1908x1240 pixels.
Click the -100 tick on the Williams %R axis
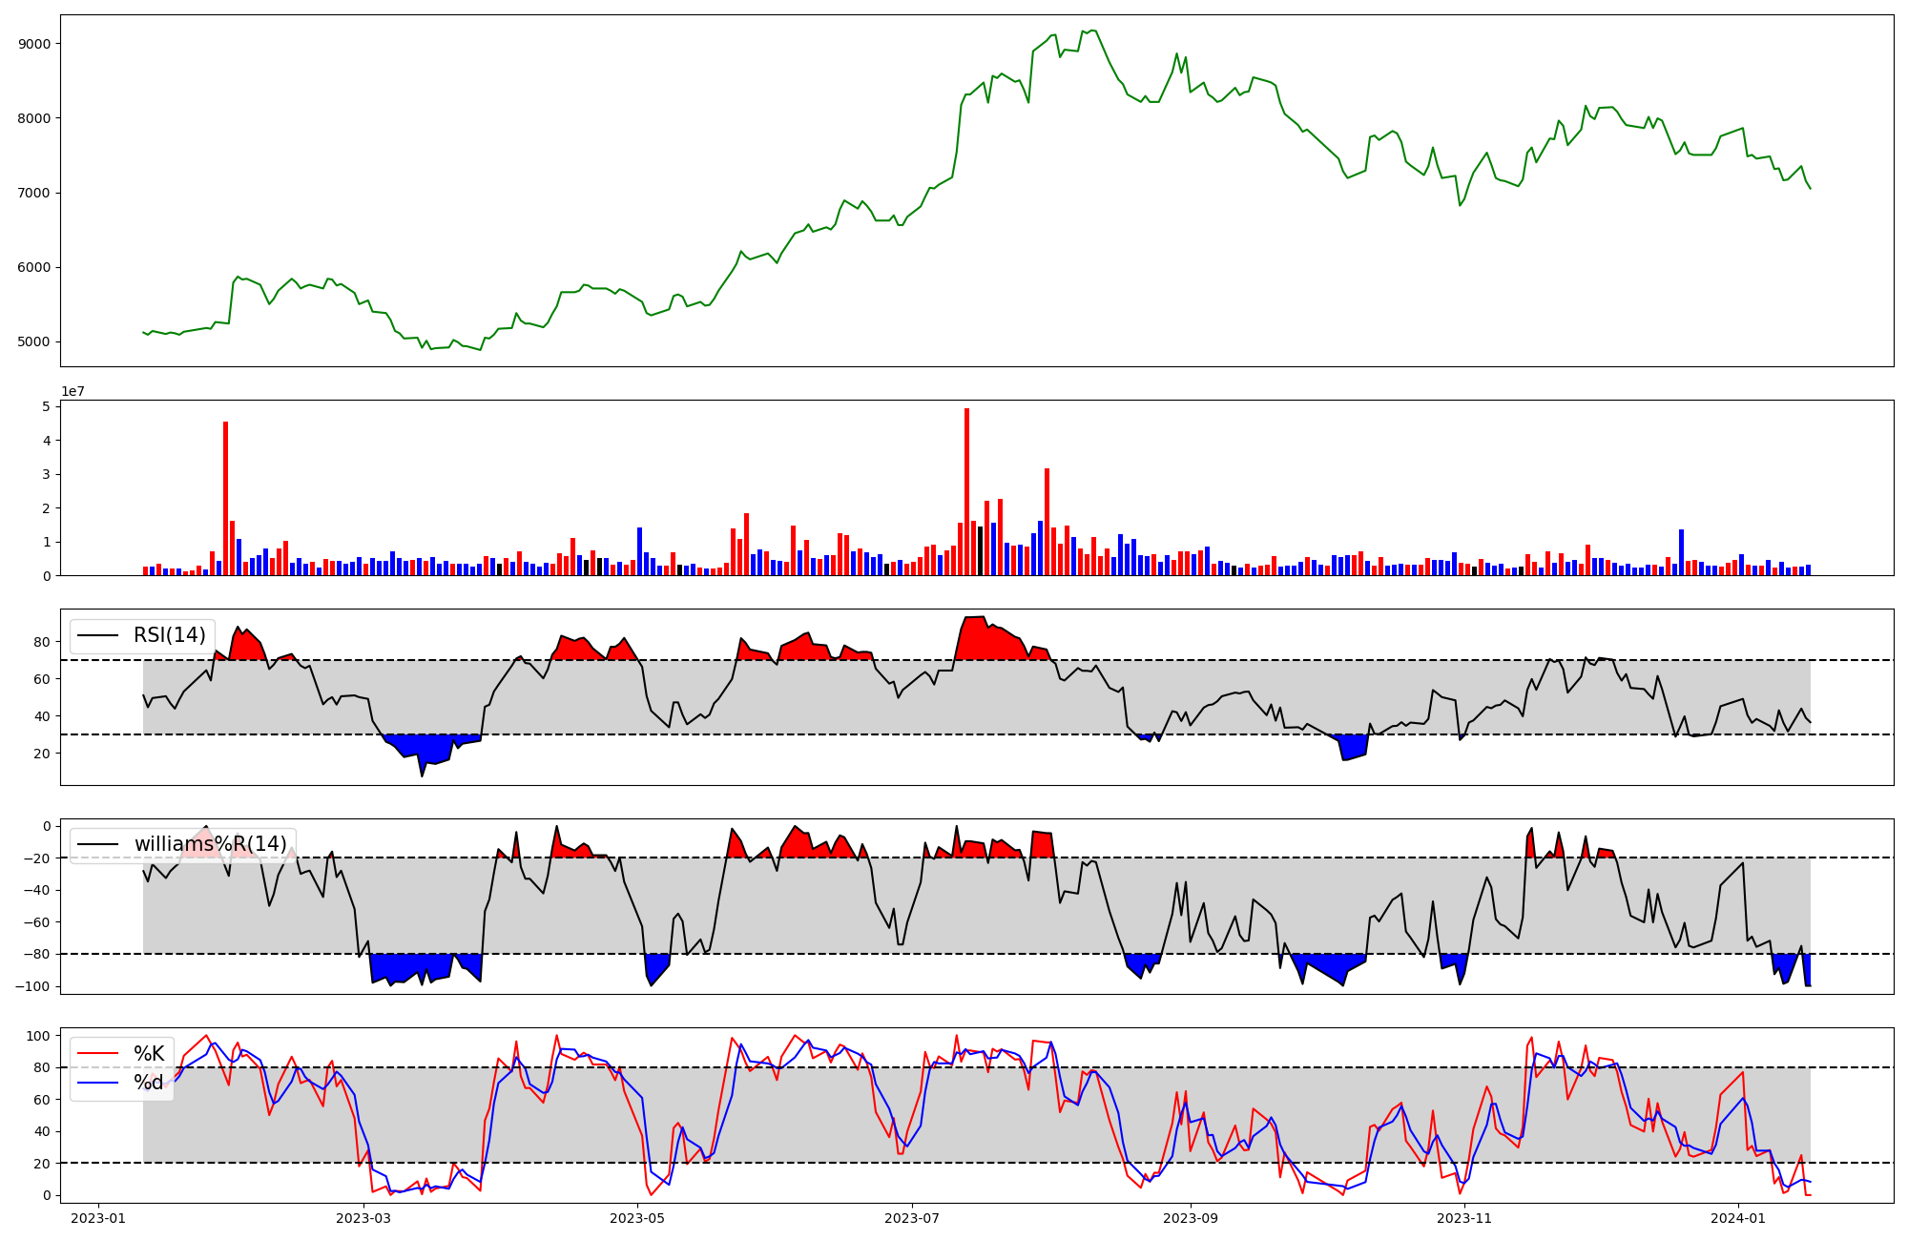coord(33,986)
